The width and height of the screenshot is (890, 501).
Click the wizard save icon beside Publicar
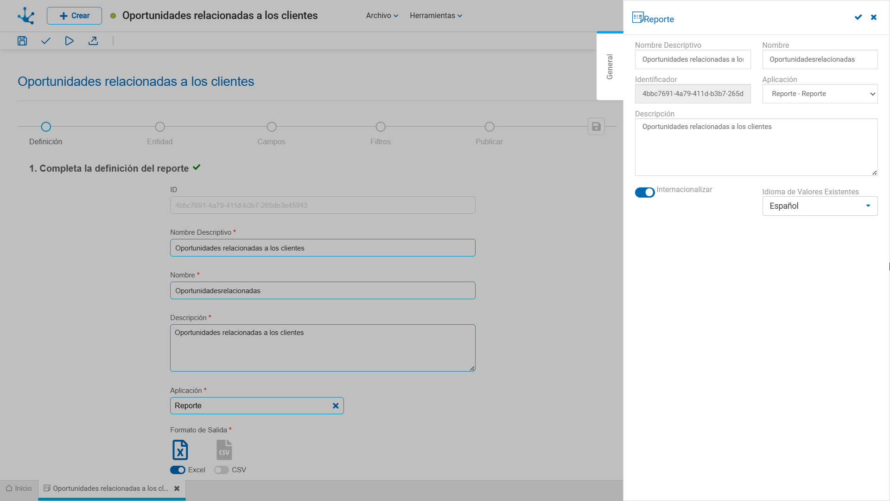click(596, 126)
